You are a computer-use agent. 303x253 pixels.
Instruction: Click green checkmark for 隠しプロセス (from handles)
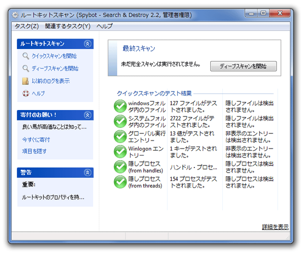(x=120, y=166)
